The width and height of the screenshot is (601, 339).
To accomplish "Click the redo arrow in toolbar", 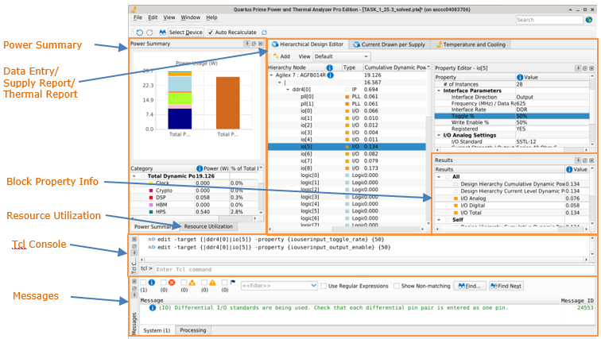I will coord(149,32).
